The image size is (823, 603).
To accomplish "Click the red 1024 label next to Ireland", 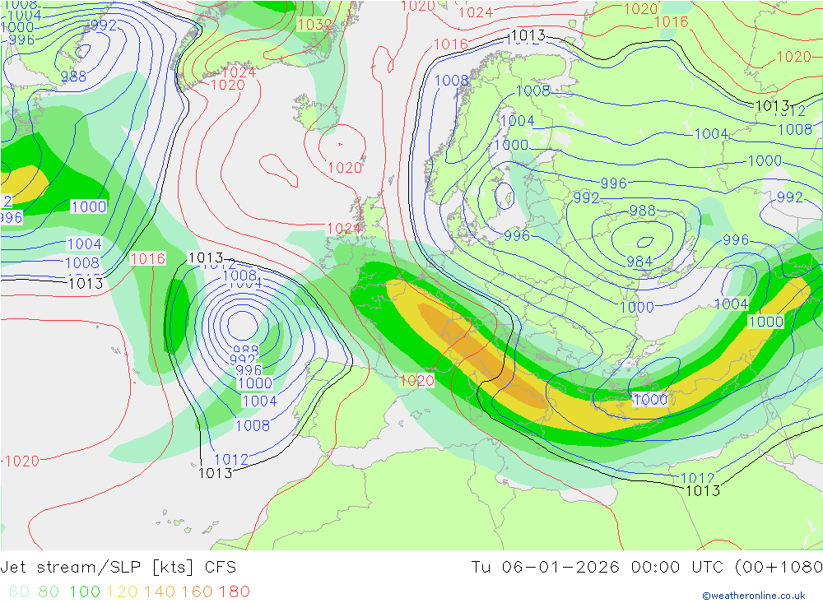I will 344,229.
